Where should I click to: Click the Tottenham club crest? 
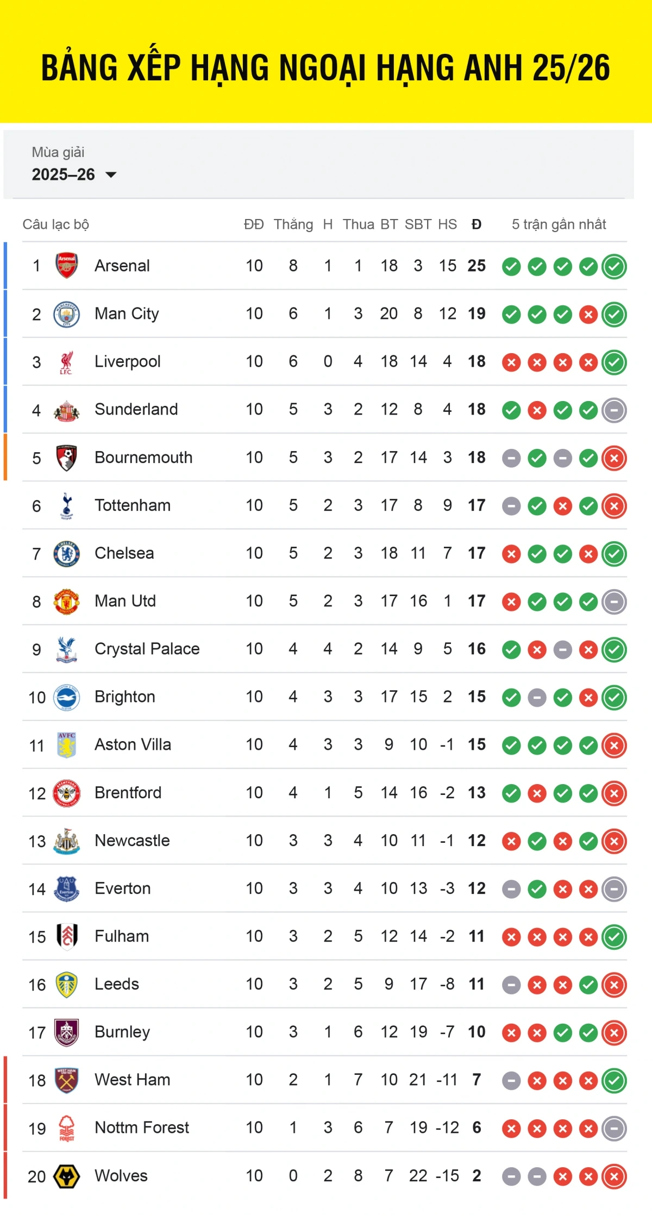pyautogui.click(x=67, y=506)
